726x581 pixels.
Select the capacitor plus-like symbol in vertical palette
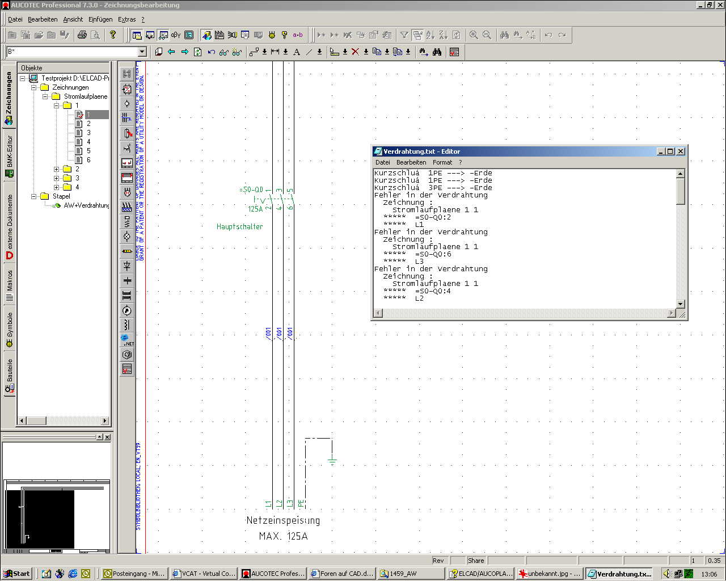(x=127, y=281)
